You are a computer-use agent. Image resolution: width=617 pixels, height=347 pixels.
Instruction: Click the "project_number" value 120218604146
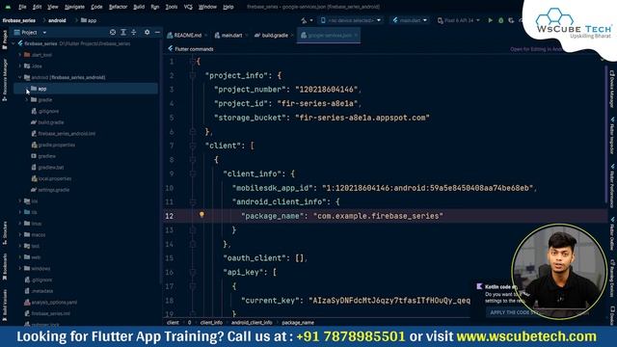327,90
